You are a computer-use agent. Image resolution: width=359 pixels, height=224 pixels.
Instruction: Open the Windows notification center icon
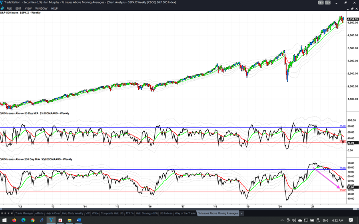[x=351, y=220]
